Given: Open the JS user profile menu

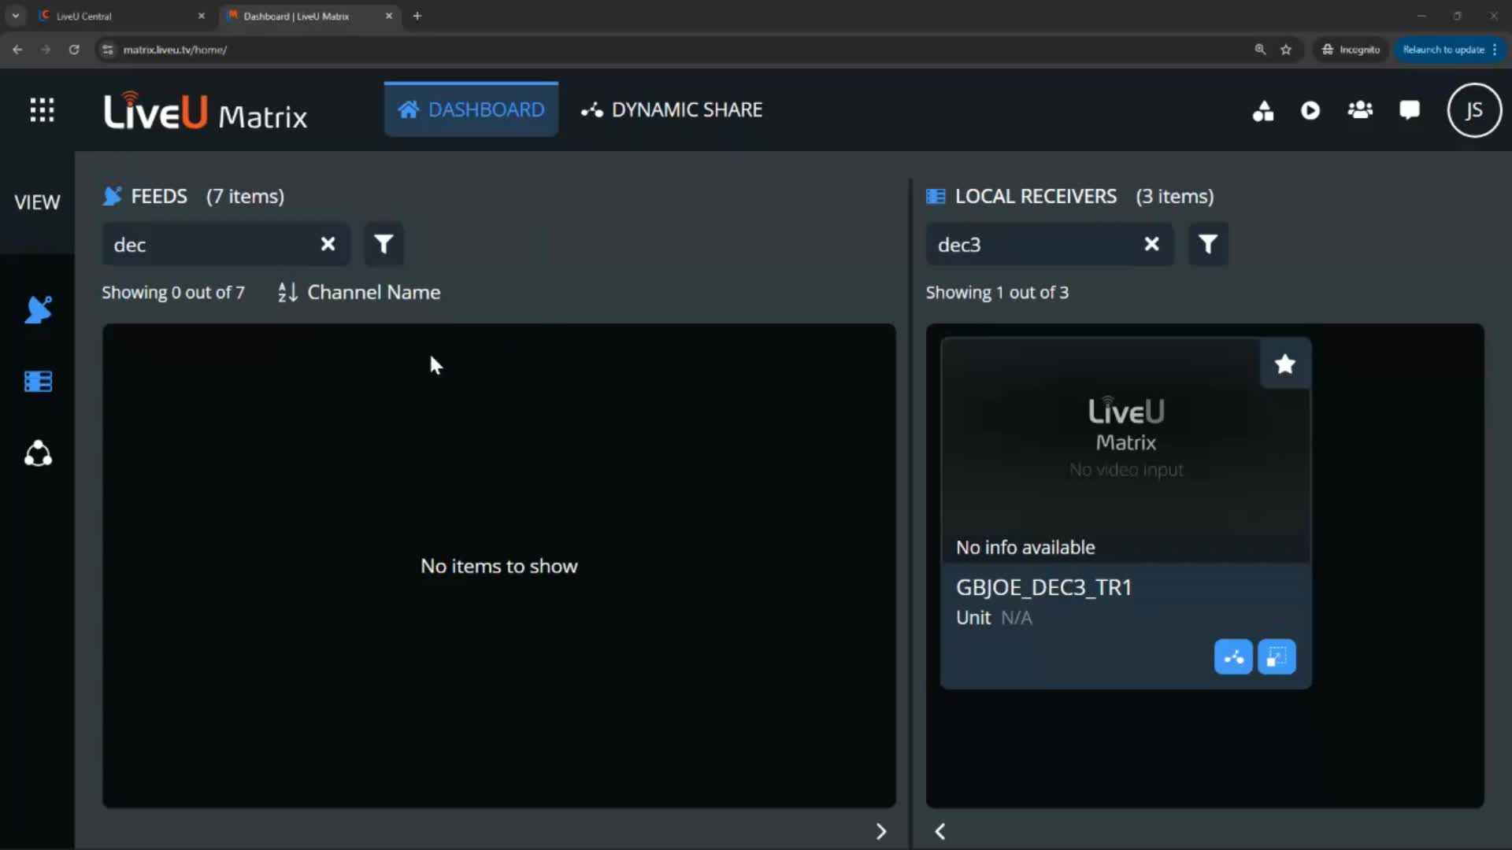Looking at the screenshot, I should 1474,110.
